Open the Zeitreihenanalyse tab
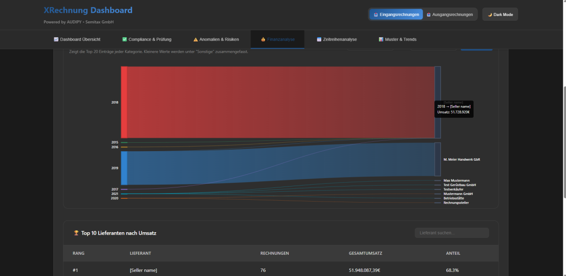 [337, 40]
